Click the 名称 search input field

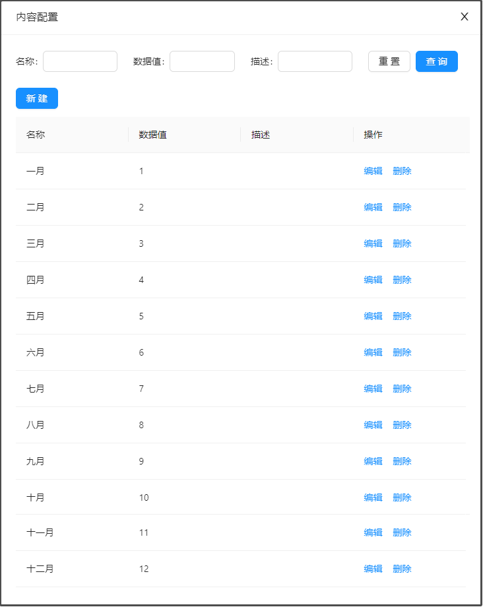80,61
